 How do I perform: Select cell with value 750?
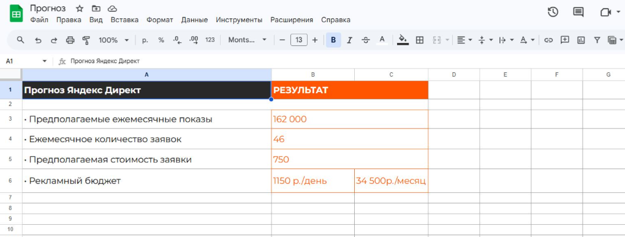[x=350, y=159]
